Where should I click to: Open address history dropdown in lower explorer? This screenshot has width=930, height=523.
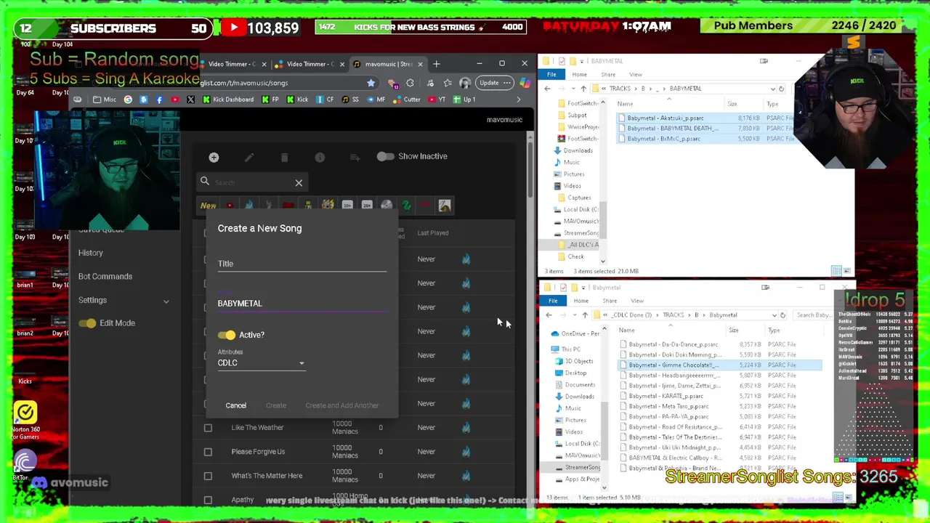[x=774, y=315]
